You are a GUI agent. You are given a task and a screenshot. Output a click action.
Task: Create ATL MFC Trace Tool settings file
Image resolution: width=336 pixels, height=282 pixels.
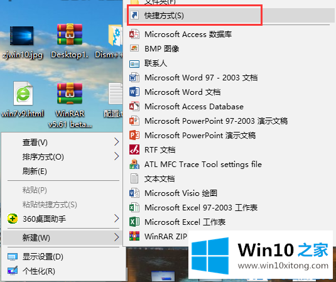[x=203, y=165]
